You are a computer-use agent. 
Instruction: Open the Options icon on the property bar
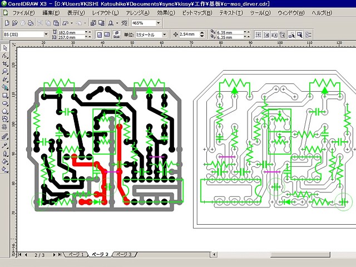point(308,34)
